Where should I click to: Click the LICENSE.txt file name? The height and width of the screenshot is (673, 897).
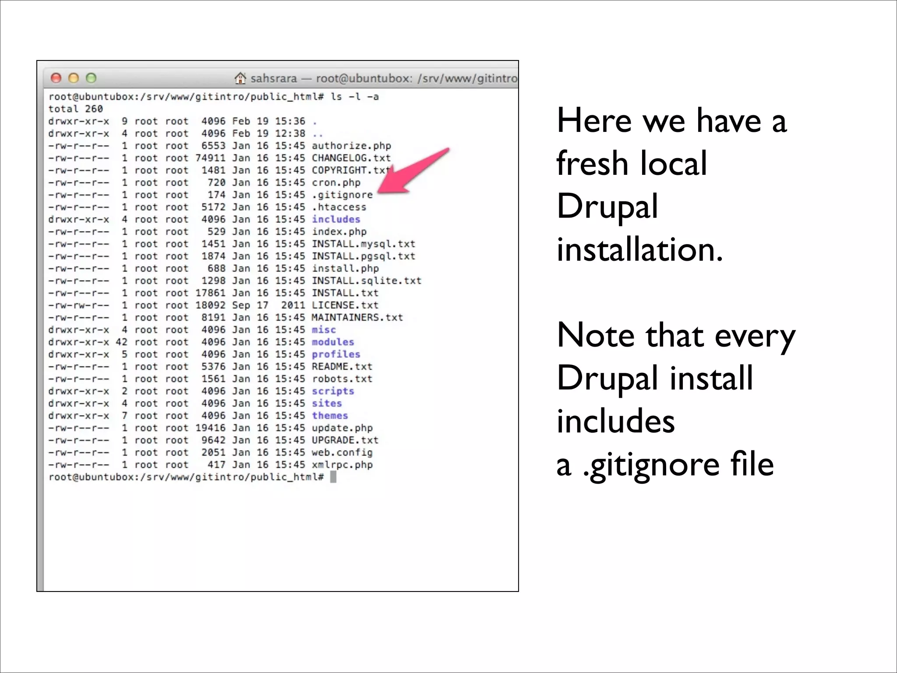click(345, 305)
